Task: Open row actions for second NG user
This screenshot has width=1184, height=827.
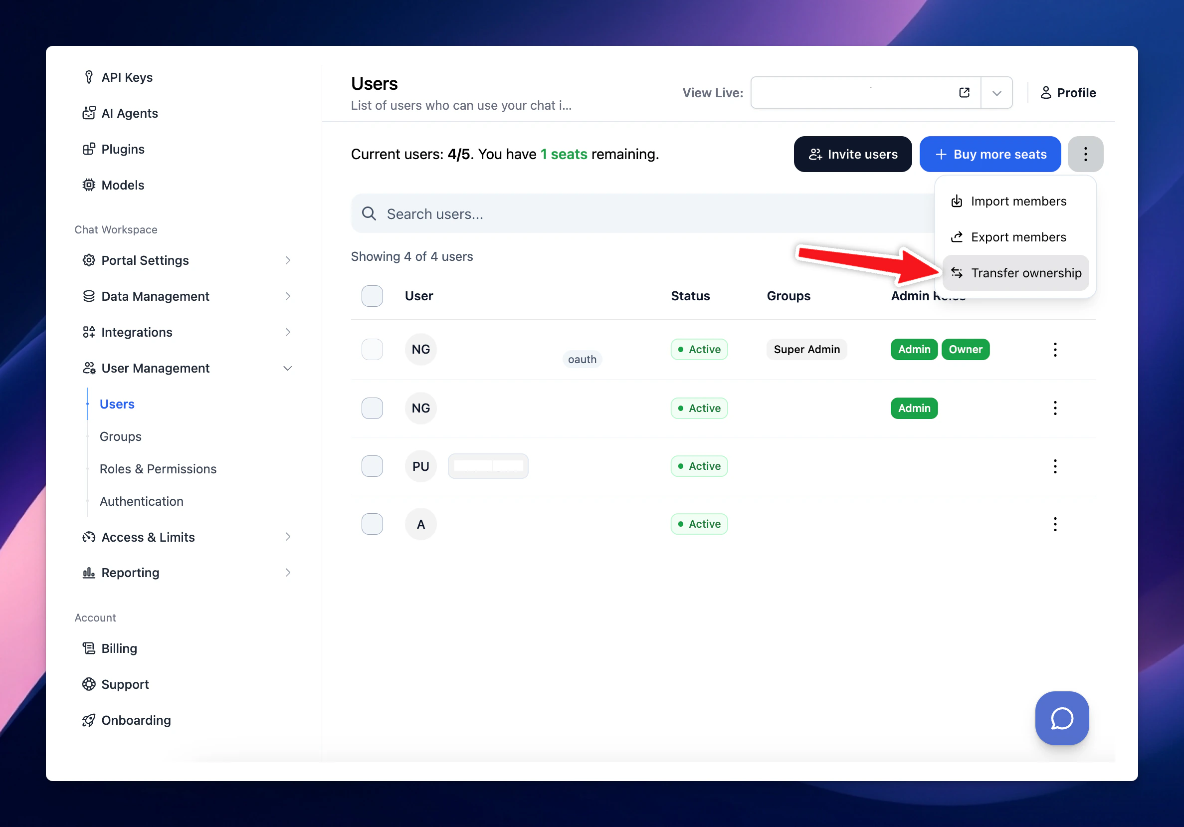Action: click(1055, 409)
